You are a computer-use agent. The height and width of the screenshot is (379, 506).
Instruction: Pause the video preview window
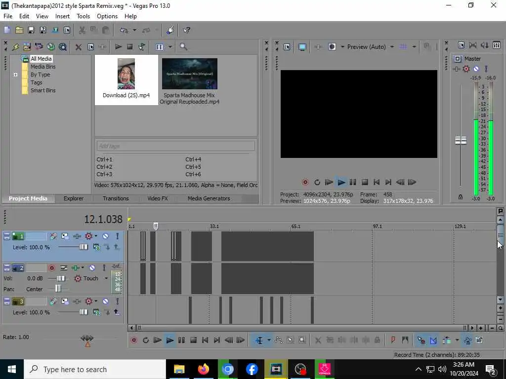click(353, 182)
